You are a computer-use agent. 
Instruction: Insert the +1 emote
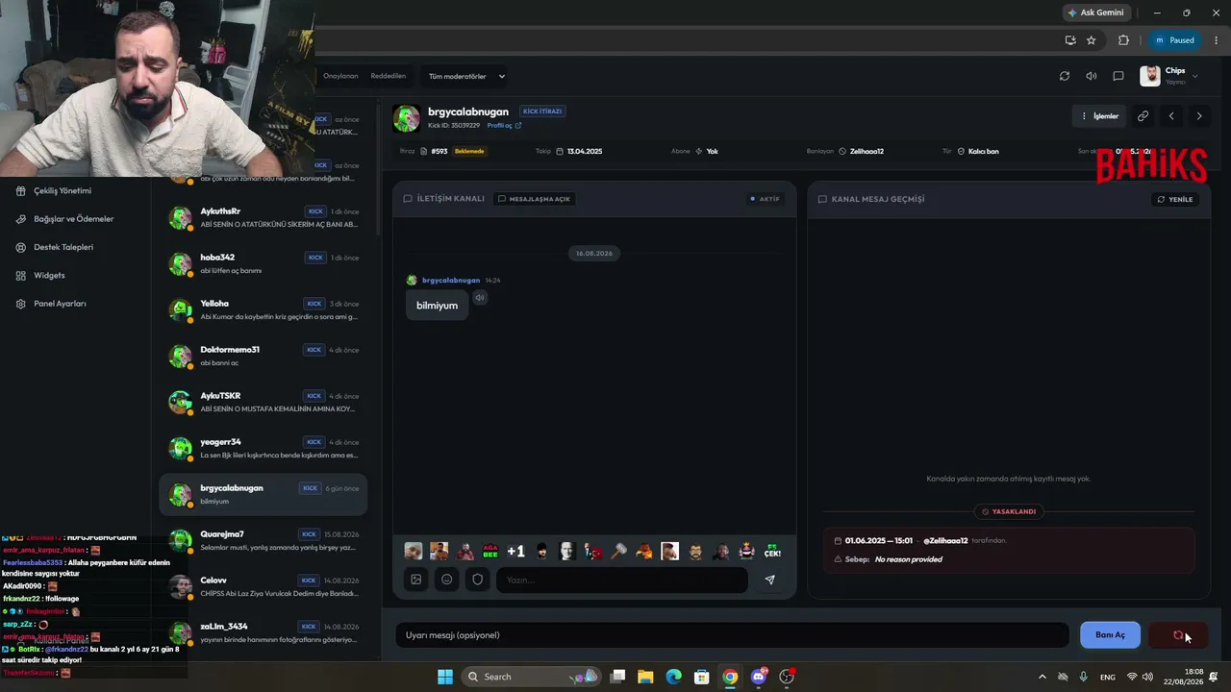pos(515,551)
